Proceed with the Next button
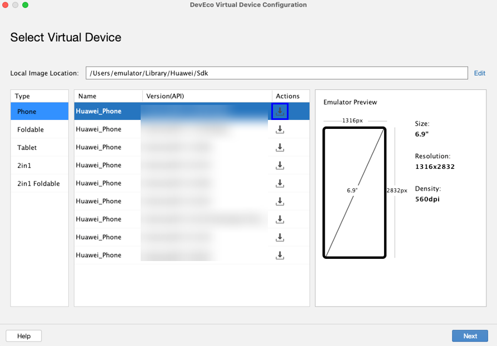The width and height of the screenshot is (497, 346). click(470, 336)
